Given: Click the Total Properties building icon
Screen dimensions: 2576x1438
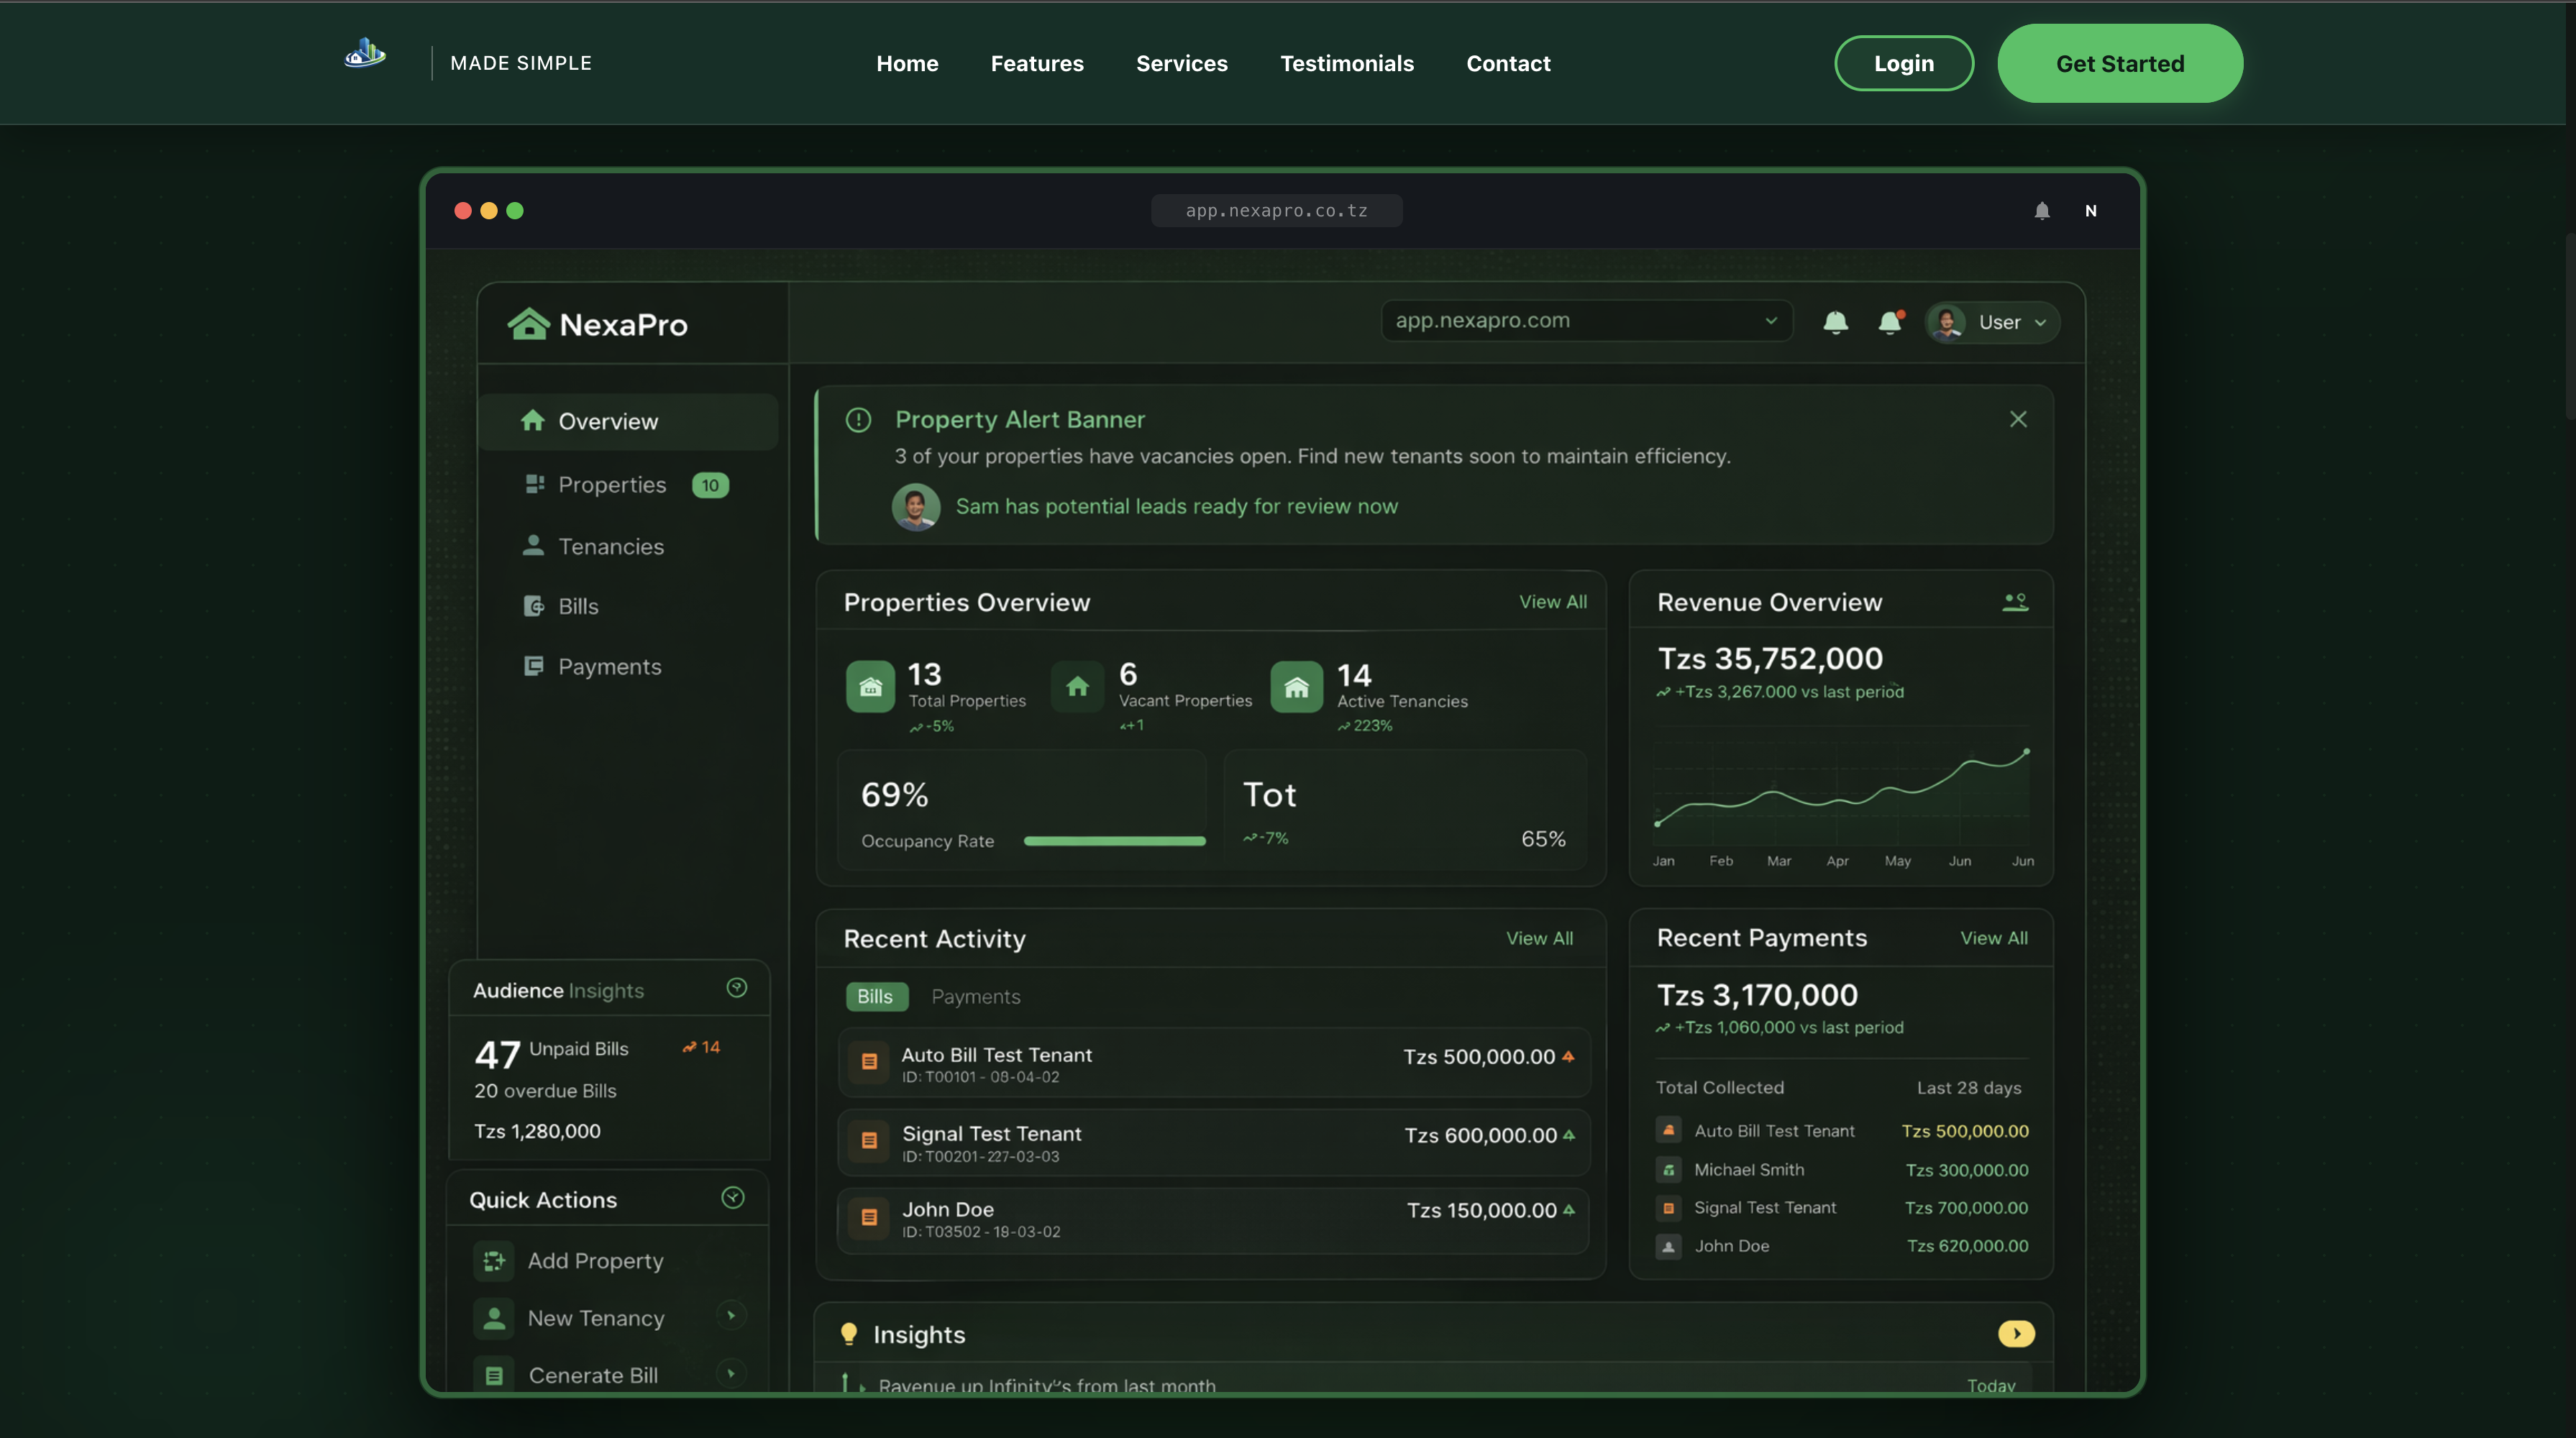Looking at the screenshot, I should coord(870,687).
